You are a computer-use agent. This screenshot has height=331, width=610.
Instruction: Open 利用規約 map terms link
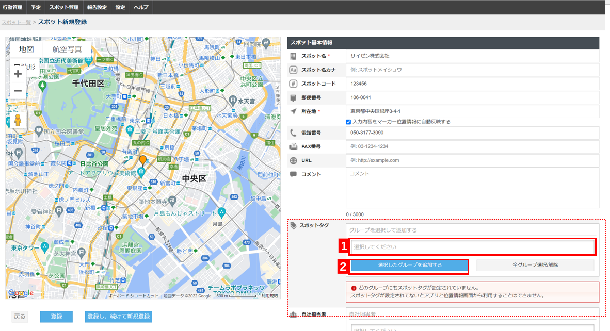269,296
